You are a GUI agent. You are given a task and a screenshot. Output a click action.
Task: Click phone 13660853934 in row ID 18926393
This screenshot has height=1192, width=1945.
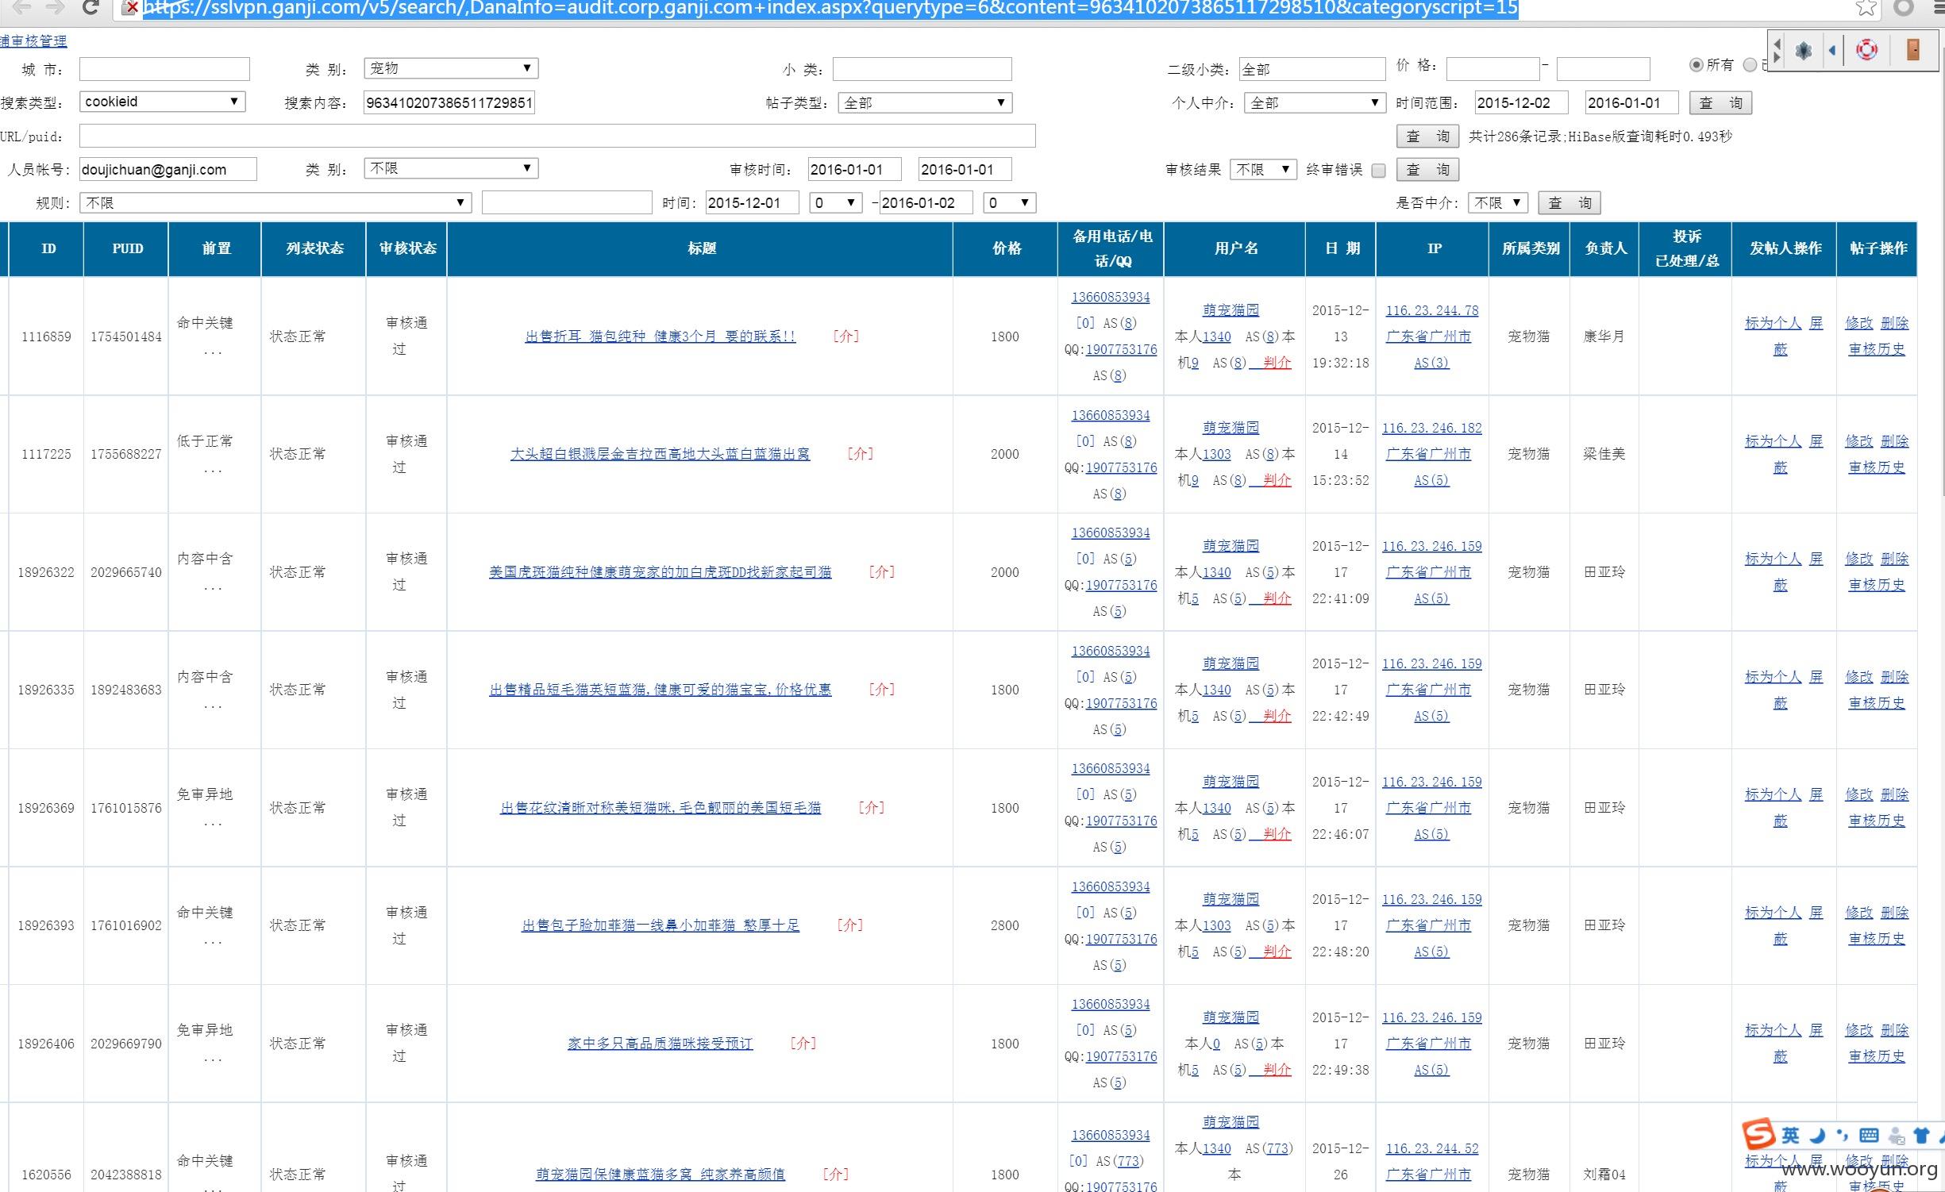[x=1110, y=886]
